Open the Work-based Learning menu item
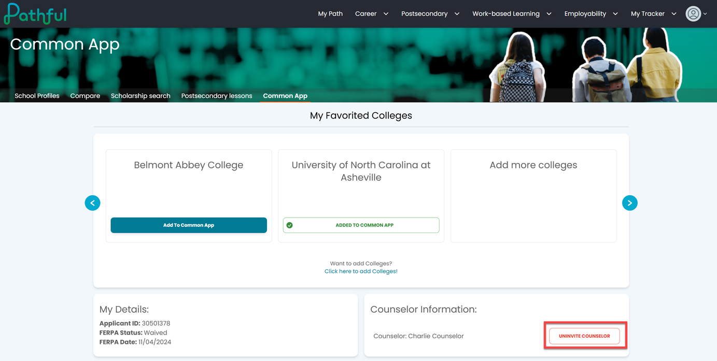 (x=506, y=14)
